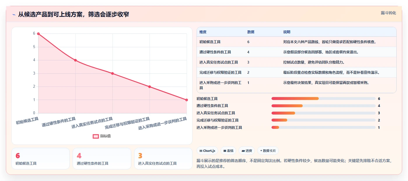Click the 表格 chip
408x181 pixels.
click(228, 151)
